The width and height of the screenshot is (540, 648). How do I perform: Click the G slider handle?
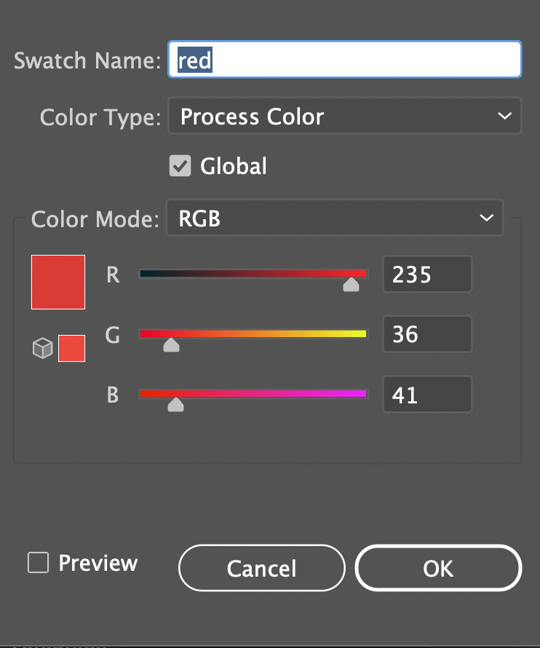(172, 344)
